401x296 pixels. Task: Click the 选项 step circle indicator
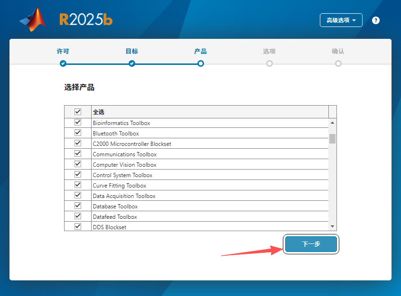[269, 63]
